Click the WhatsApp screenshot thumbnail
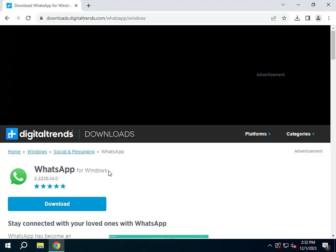Image resolution: width=336 pixels, height=252 pixels. coord(159,237)
